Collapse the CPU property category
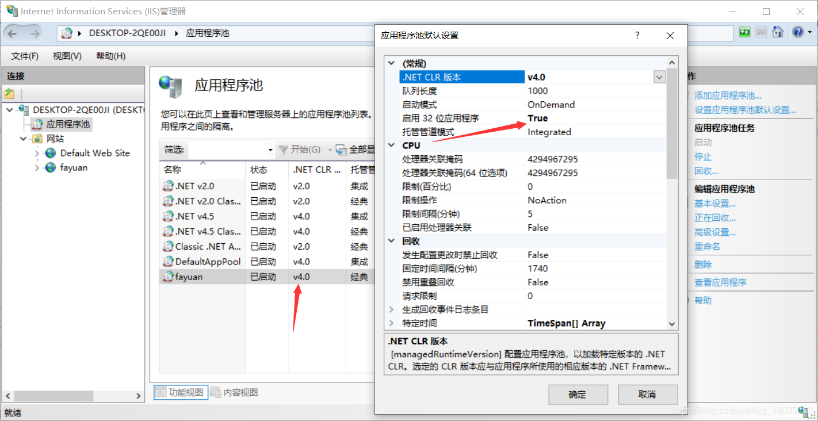 392,145
